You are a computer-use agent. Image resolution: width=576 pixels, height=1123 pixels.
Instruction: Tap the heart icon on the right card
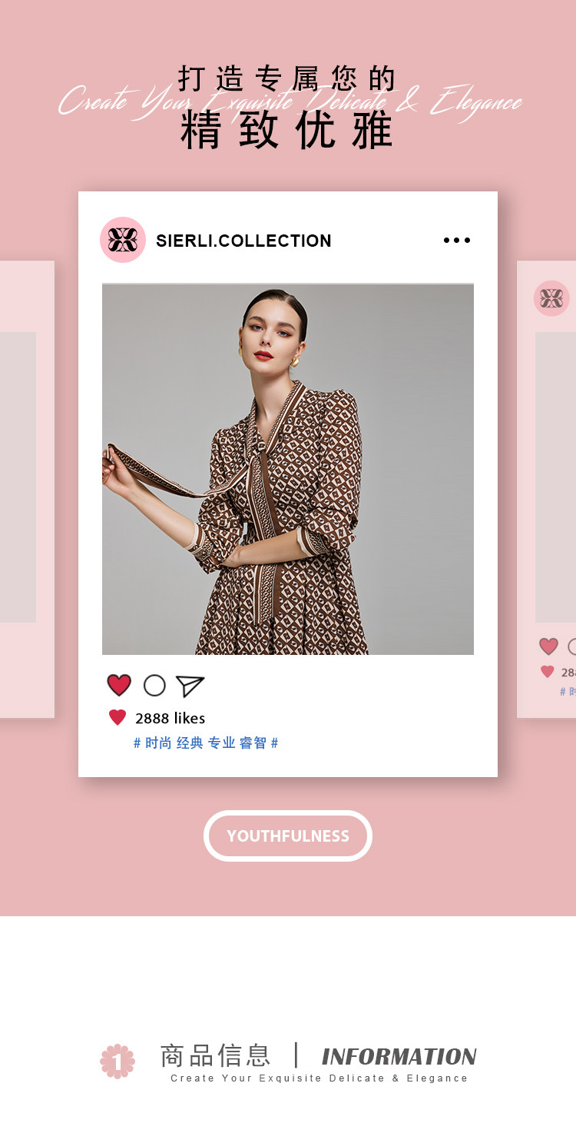click(x=548, y=646)
